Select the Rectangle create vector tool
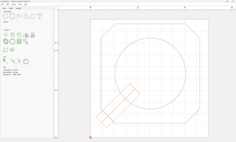Image resolution: width=236 pixels, height=142 pixels. coord(13,16)
